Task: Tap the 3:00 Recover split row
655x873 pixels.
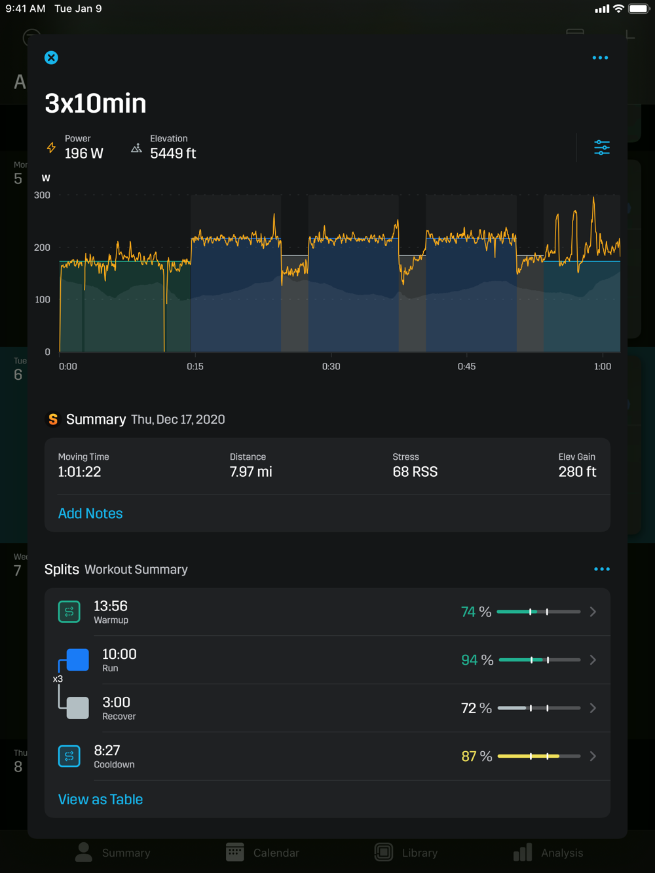Action: [x=327, y=708]
